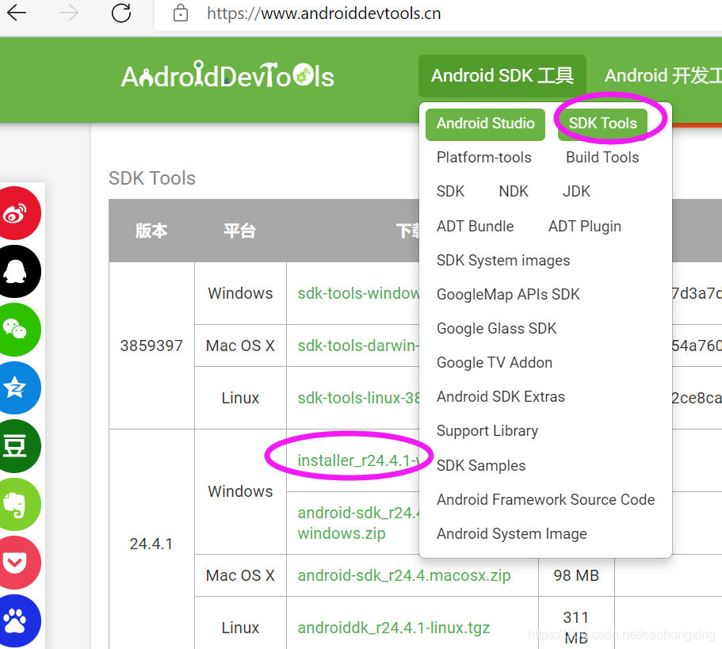This screenshot has width=722, height=649.
Task: View site security via the lock icon
Action: click(181, 13)
